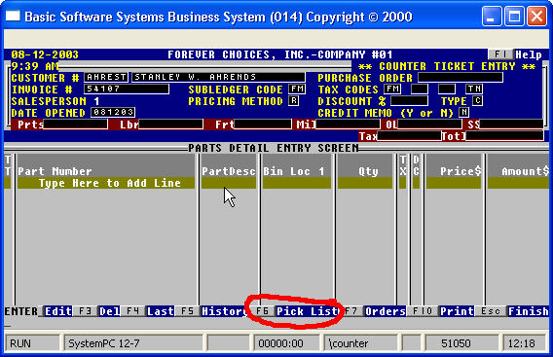Click the SystemPC 12-7 status entry
The height and width of the screenshot is (357, 553).
133,343
